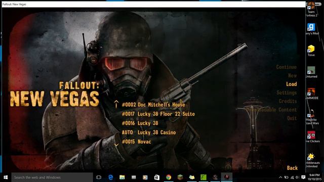Open the Windows Start menu

(6, 177)
